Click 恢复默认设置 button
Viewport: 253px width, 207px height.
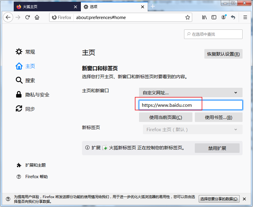223,54
